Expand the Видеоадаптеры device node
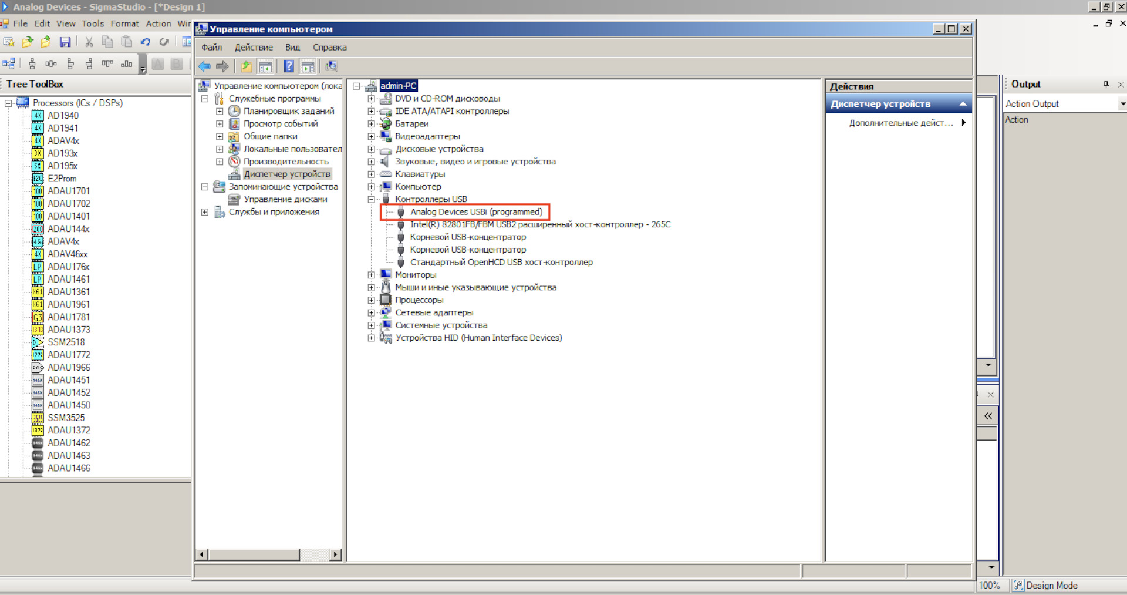Image resolution: width=1127 pixels, height=595 pixels. click(x=371, y=136)
